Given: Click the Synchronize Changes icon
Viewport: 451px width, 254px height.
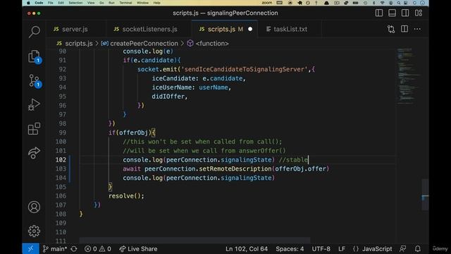Looking at the screenshot, I should [74, 249].
